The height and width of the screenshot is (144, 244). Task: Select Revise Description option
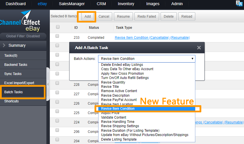tap(147, 95)
